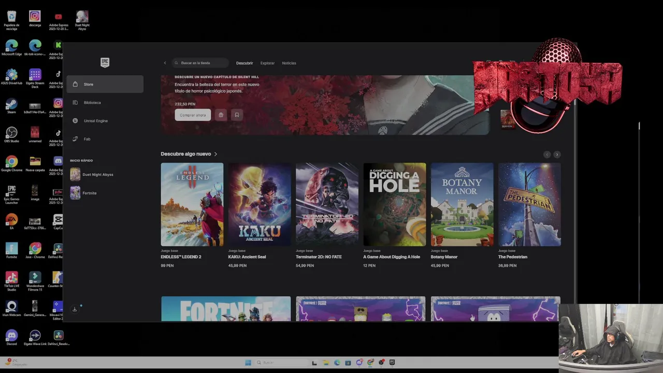The height and width of the screenshot is (373, 663).
Task: Open Discord from the taskbar
Action: (x=359, y=363)
